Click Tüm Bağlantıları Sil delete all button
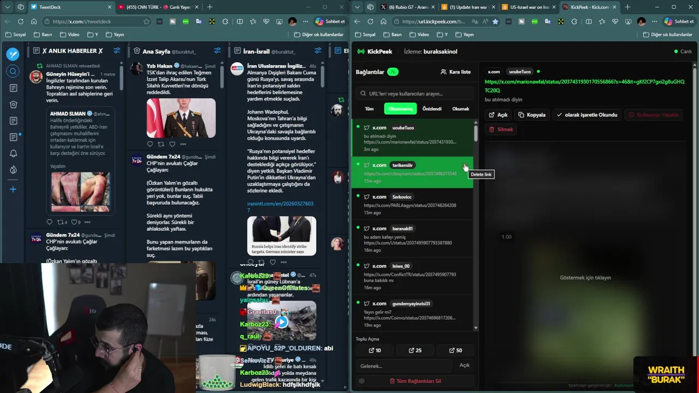699x393 pixels. 415,381
